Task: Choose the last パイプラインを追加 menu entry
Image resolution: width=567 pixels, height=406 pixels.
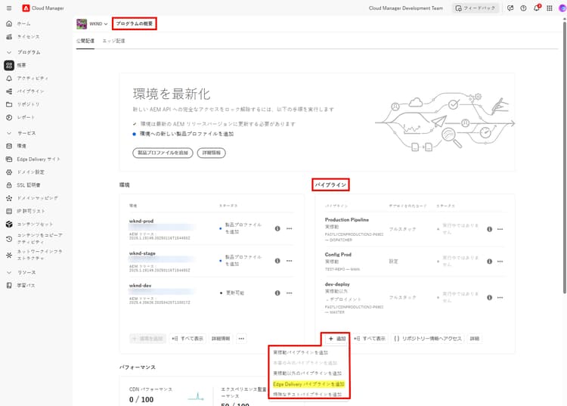Action: click(308, 394)
